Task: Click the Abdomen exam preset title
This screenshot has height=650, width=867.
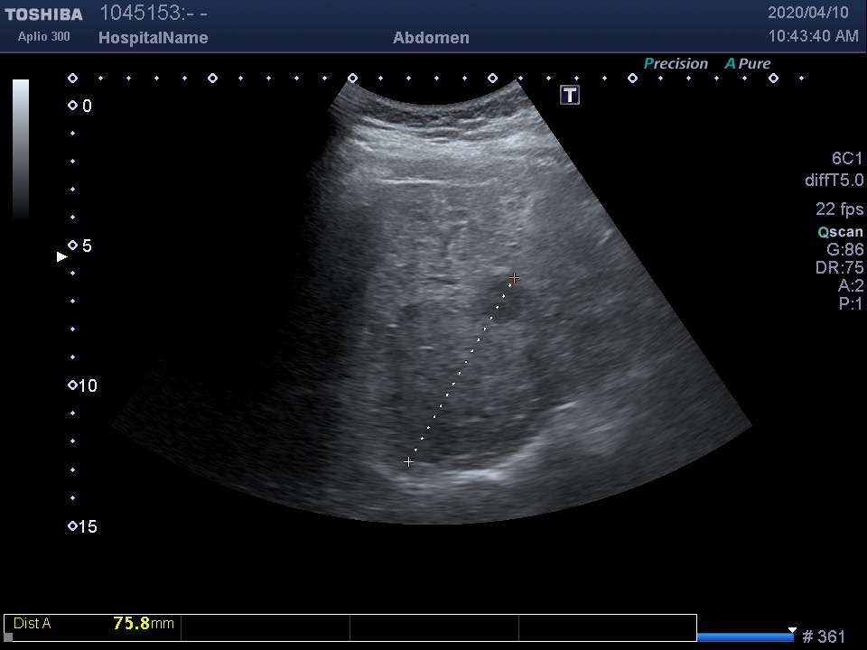Action: 432,38
